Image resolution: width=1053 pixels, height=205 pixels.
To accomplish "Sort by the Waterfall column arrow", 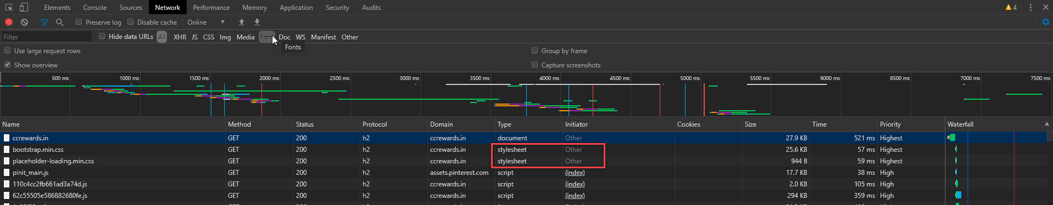I will [x=1046, y=124].
